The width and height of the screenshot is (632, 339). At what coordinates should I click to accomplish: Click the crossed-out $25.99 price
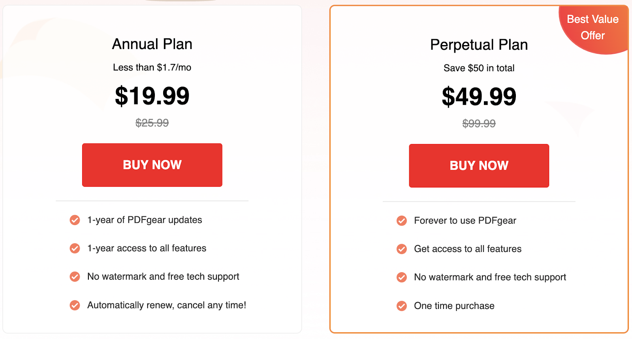point(152,123)
